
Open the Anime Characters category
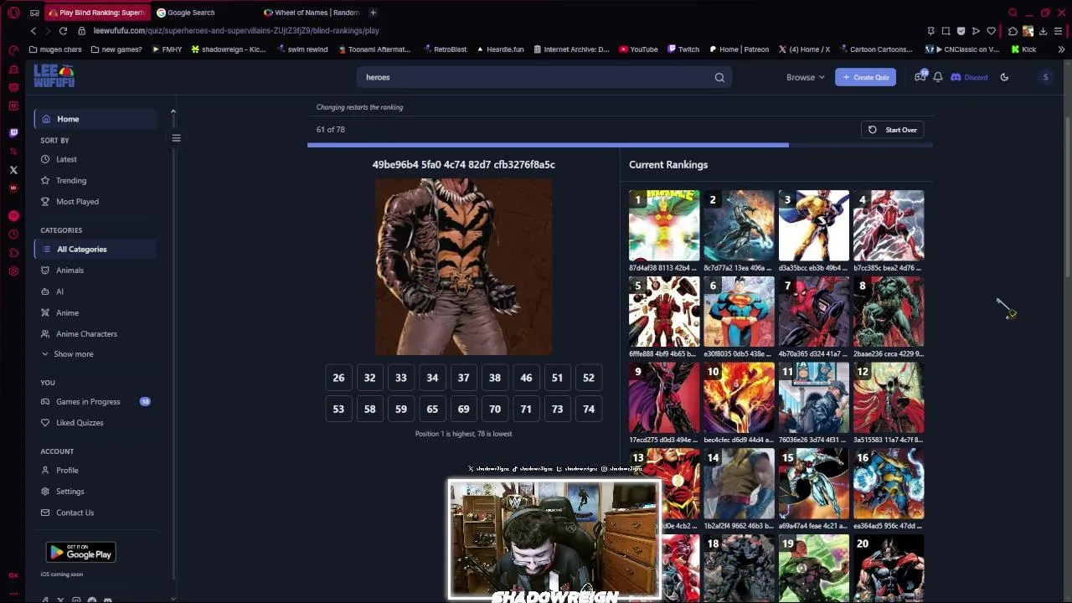(86, 334)
